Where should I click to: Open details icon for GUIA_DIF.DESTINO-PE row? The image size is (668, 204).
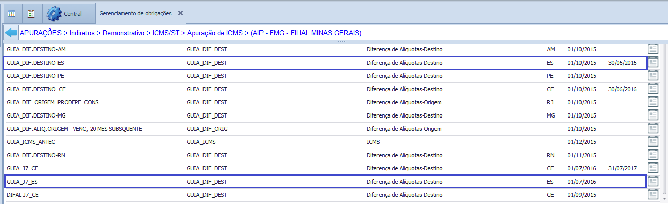click(x=653, y=76)
